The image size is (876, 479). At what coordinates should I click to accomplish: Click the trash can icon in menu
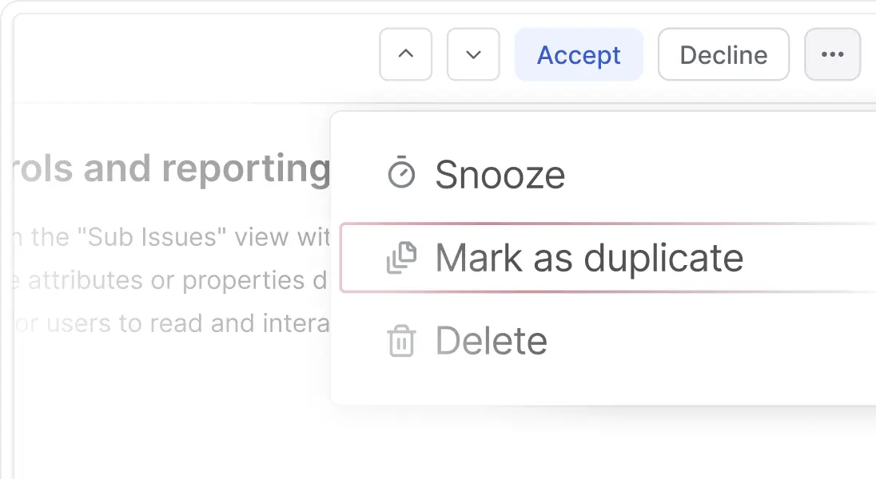coord(401,341)
